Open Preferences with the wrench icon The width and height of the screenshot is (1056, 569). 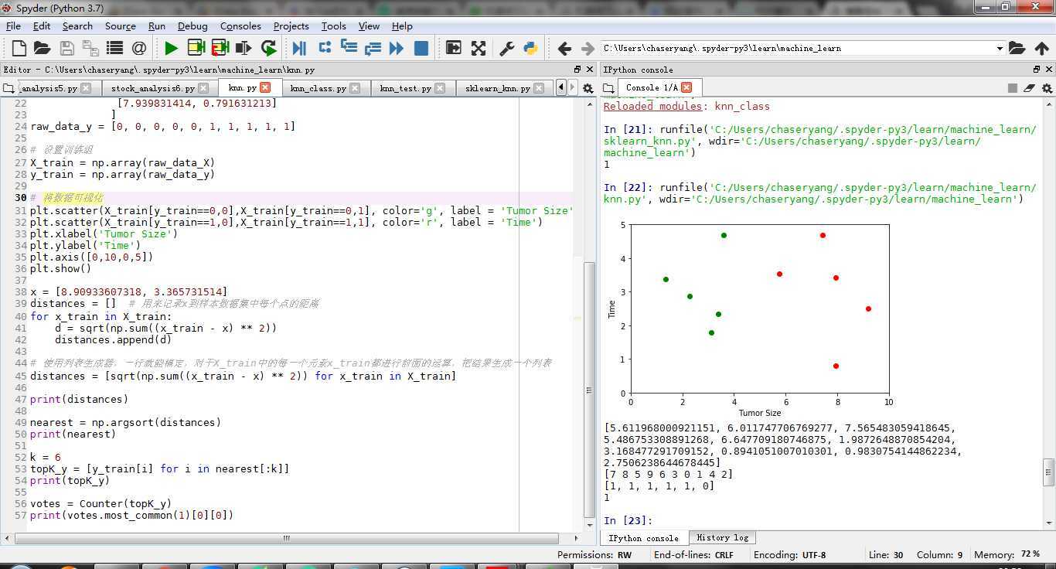coord(507,48)
